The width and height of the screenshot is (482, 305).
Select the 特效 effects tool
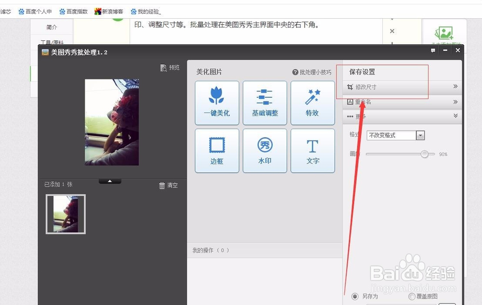[312, 102]
